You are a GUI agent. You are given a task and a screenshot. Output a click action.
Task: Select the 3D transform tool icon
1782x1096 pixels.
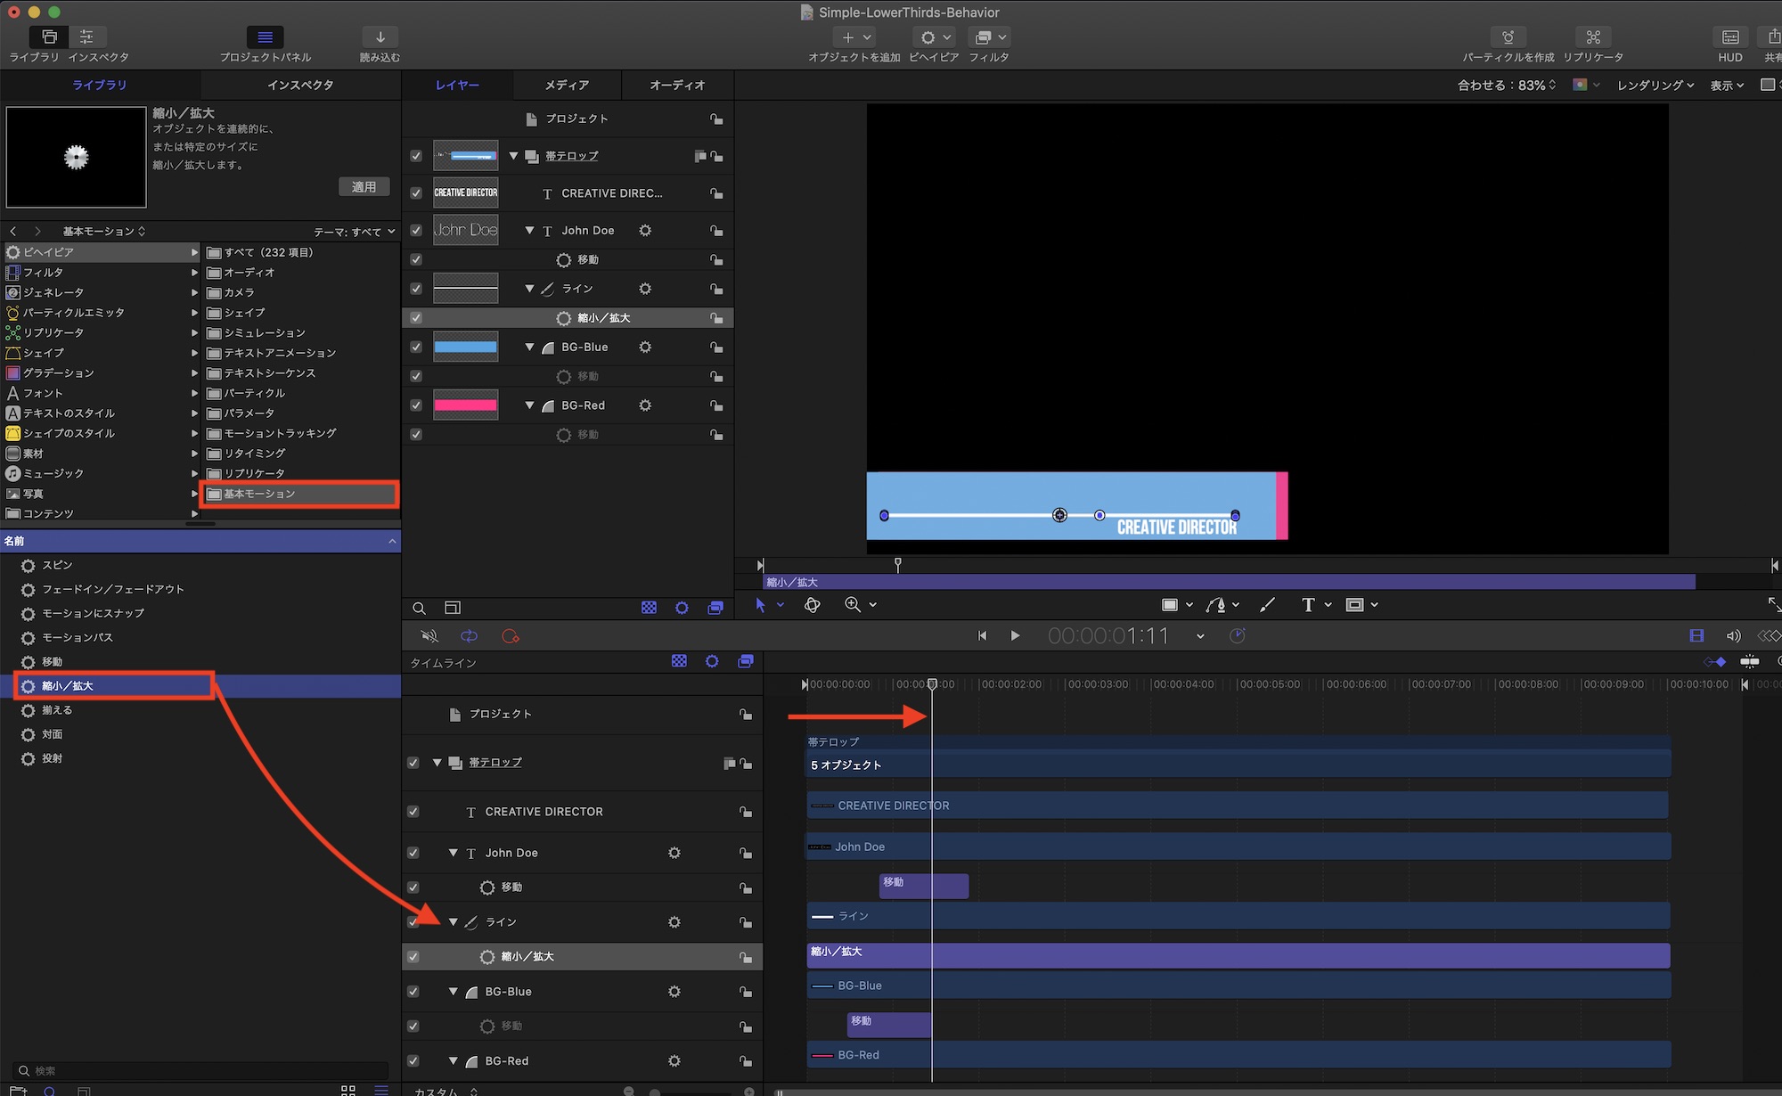pyautogui.click(x=812, y=605)
